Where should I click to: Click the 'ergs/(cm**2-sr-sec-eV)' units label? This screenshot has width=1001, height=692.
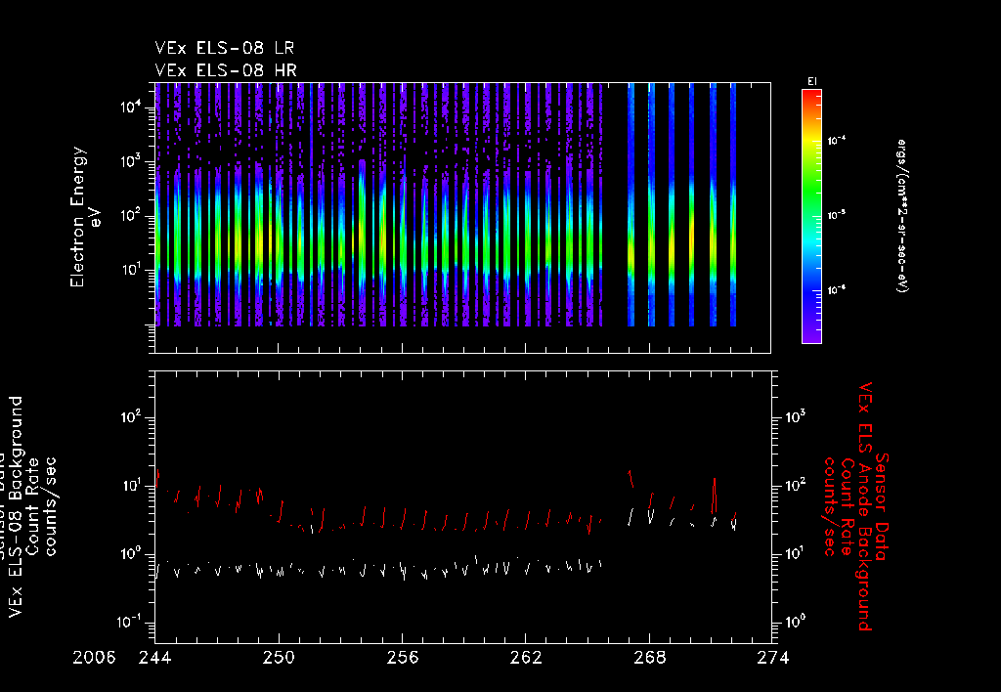[902, 216]
